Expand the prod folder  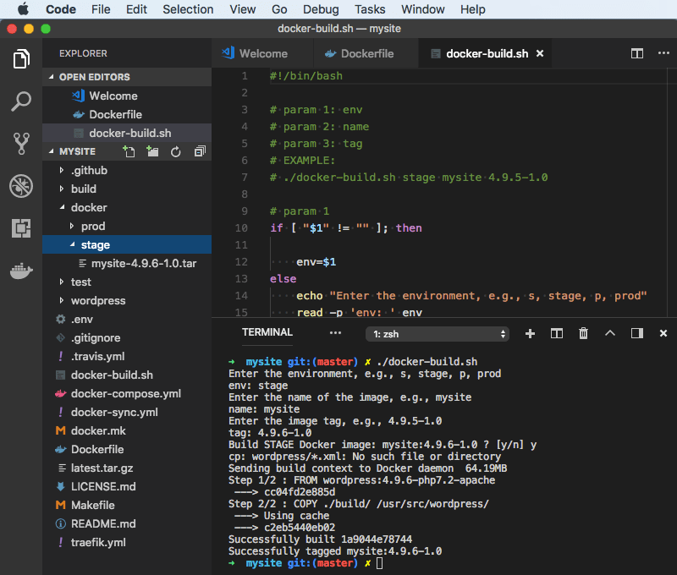tap(127, 226)
